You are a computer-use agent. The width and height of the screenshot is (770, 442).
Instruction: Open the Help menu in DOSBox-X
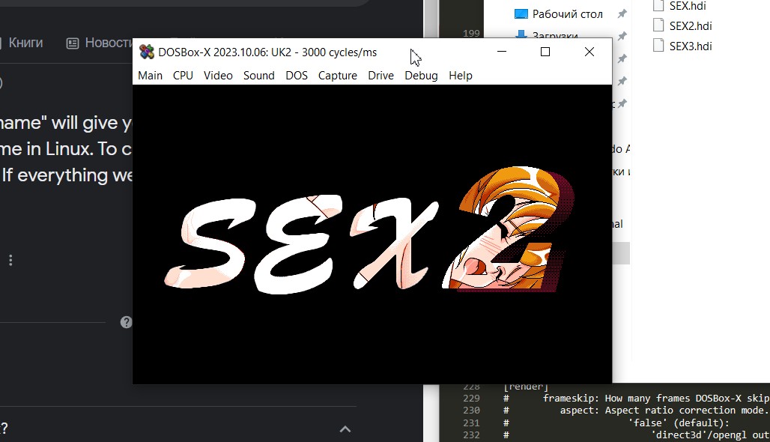pos(461,76)
